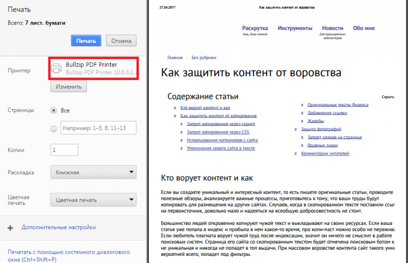This screenshot has height=263, width=408.
Task: Click the printer icon beside Bullzip PDF Printer
Action: pyautogui.click(x=57, y=68)
